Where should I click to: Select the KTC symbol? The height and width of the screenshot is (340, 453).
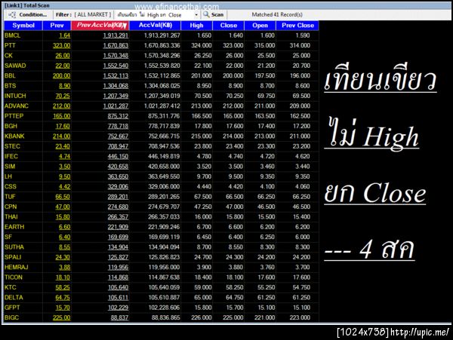[10, 288]
